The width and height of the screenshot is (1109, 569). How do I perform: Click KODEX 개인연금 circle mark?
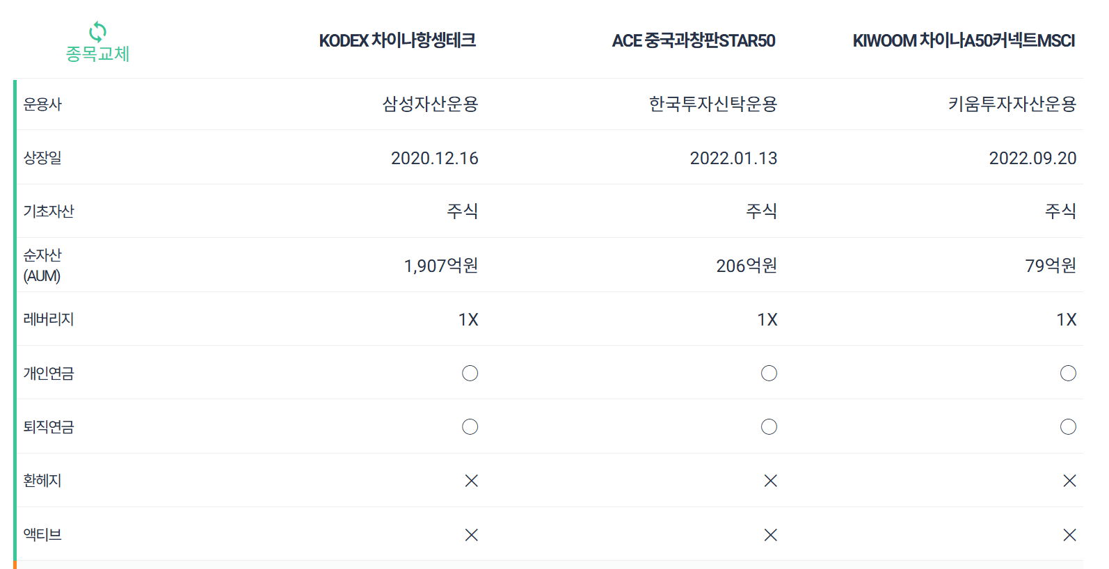coord(470,374)
